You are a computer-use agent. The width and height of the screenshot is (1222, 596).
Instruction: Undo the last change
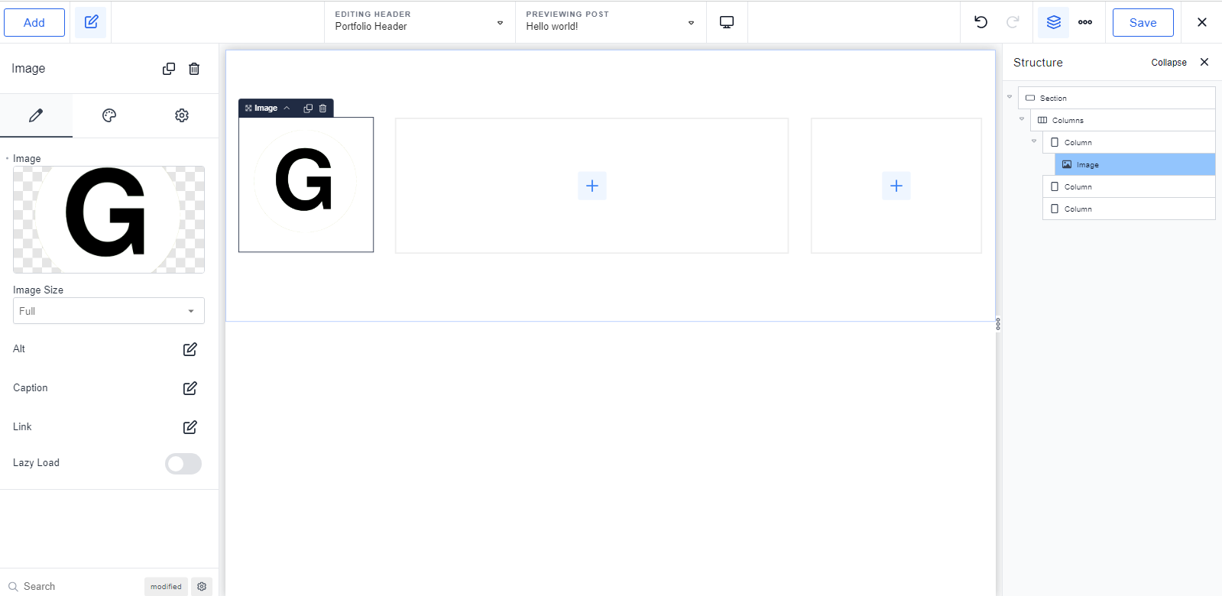click(x=981, y=22)
